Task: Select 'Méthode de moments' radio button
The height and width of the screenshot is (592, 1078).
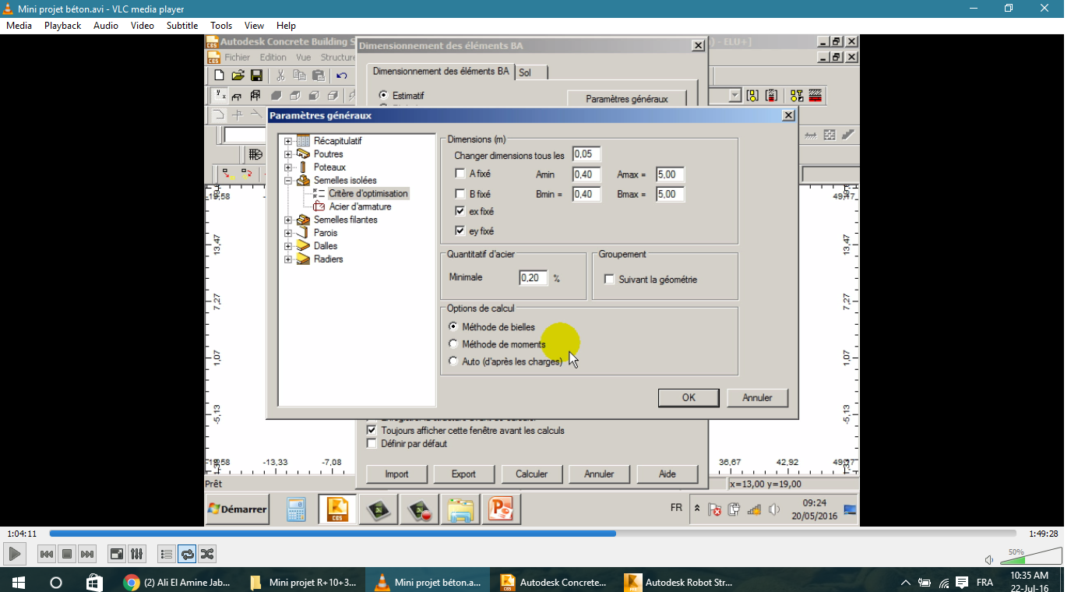Action: click(453, 344)
